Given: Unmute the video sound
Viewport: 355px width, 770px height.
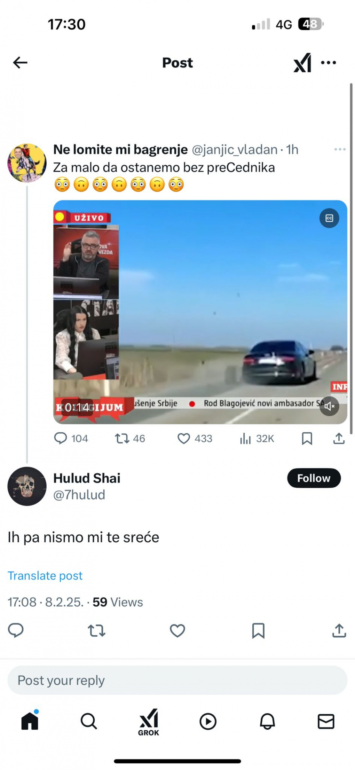Looking at the screenshot, I should (329, 406).
